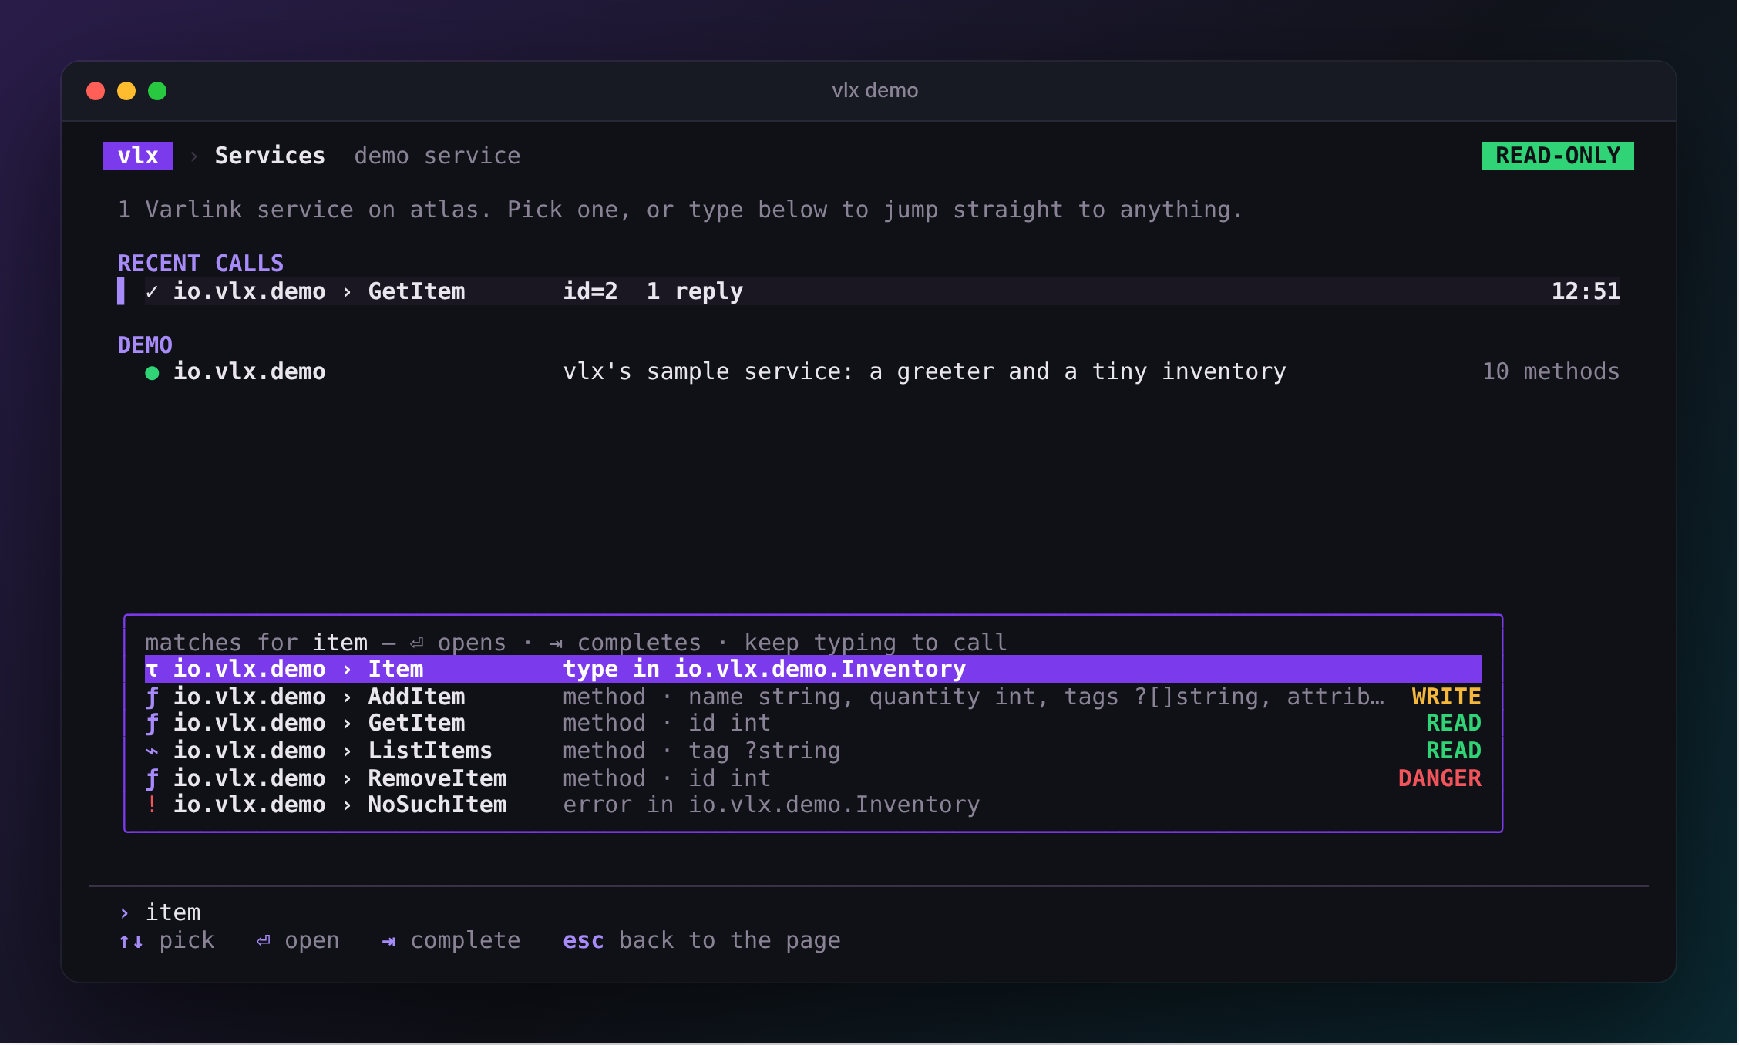Click the DEMO section heading

(145, 344)
